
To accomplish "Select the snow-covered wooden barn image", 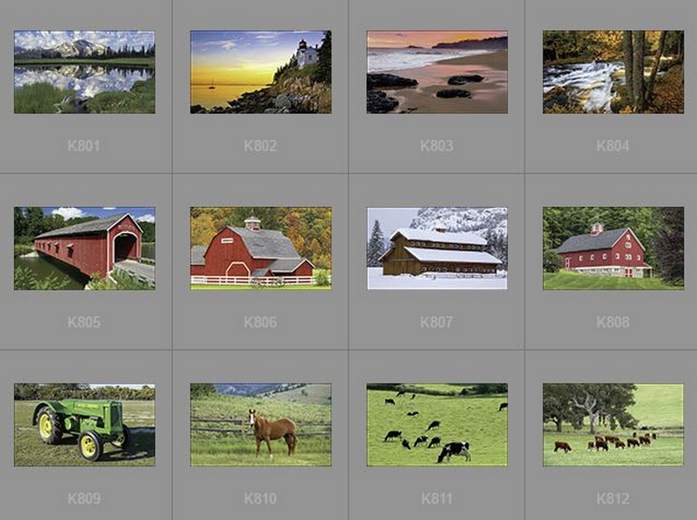I will pos(437,248).
